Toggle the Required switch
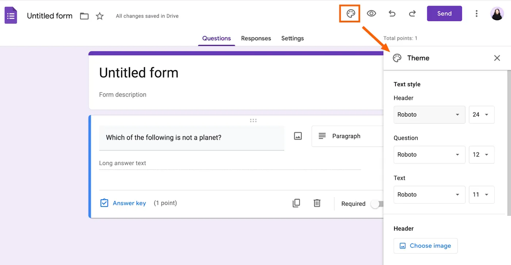Viewport: 511px width, 265px height. click(x=377, y=204)
